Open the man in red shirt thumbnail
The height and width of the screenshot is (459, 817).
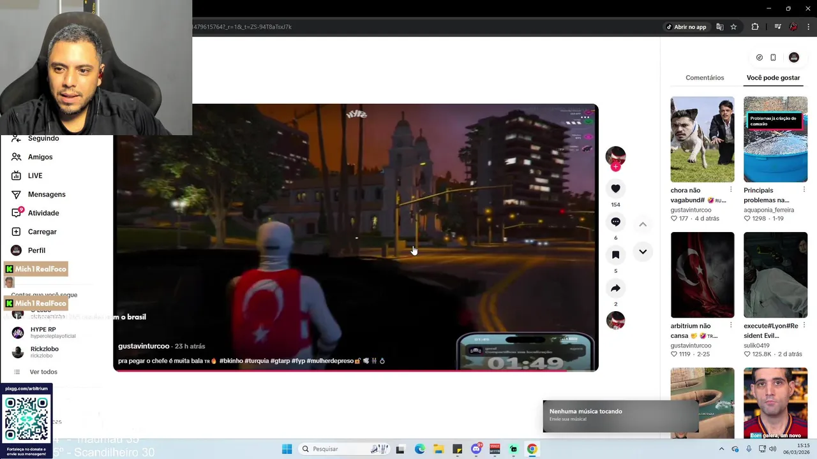(776, 403)
